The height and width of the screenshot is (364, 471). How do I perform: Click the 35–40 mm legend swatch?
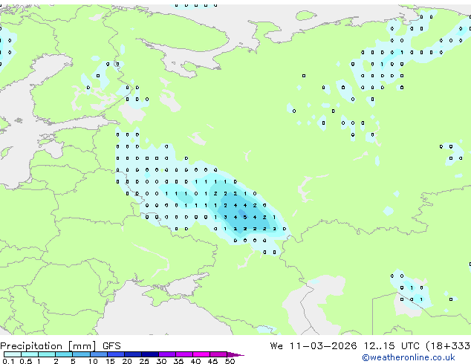click(x=184, y=354)
